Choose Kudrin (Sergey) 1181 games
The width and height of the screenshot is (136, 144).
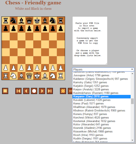click(x=102, y=139)
